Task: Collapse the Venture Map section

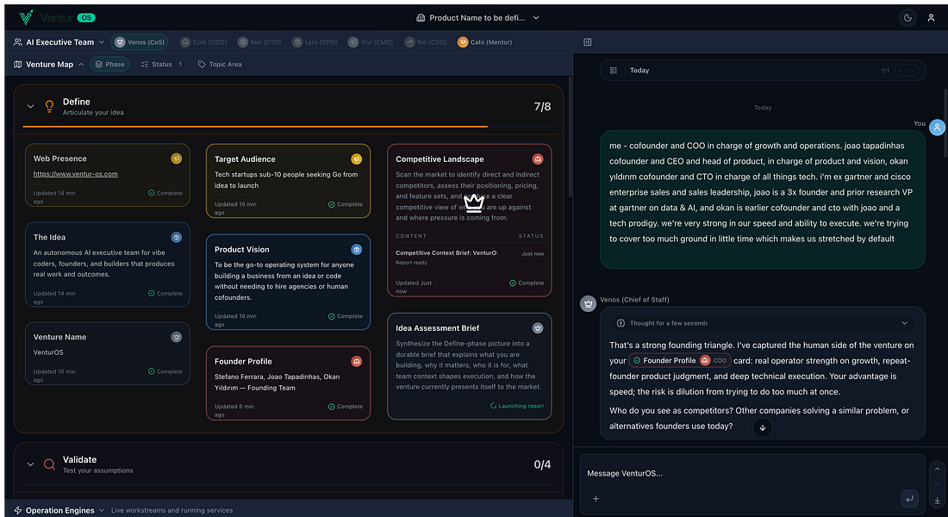Action: point(81,65)
